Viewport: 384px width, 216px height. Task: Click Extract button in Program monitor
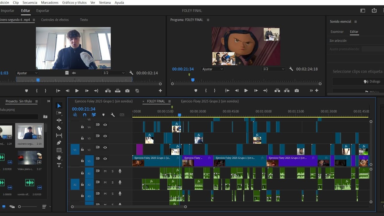click(x=287, y=91)
